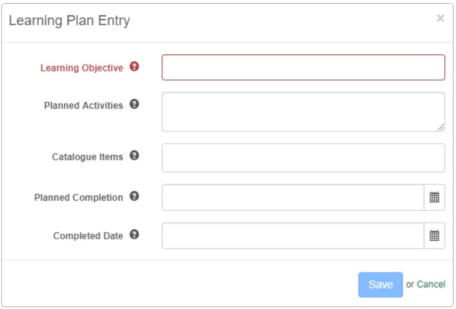Click help icon next to Planned Completion
Viewport: 456px width, 309px height.
(x=135, y=196)
